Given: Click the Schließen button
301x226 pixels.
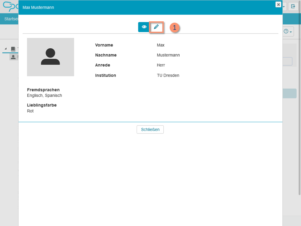Looking at the screenshot, I should [x=150, y=129].
